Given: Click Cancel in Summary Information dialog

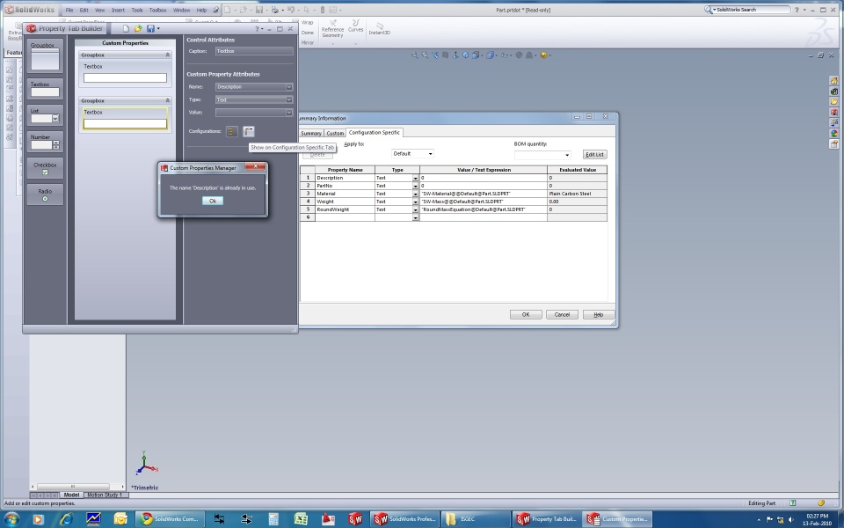Looking at the screenshot, I should click(x=562, y=315).
